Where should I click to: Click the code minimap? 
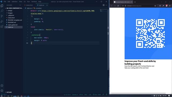[x=103, y=11]
